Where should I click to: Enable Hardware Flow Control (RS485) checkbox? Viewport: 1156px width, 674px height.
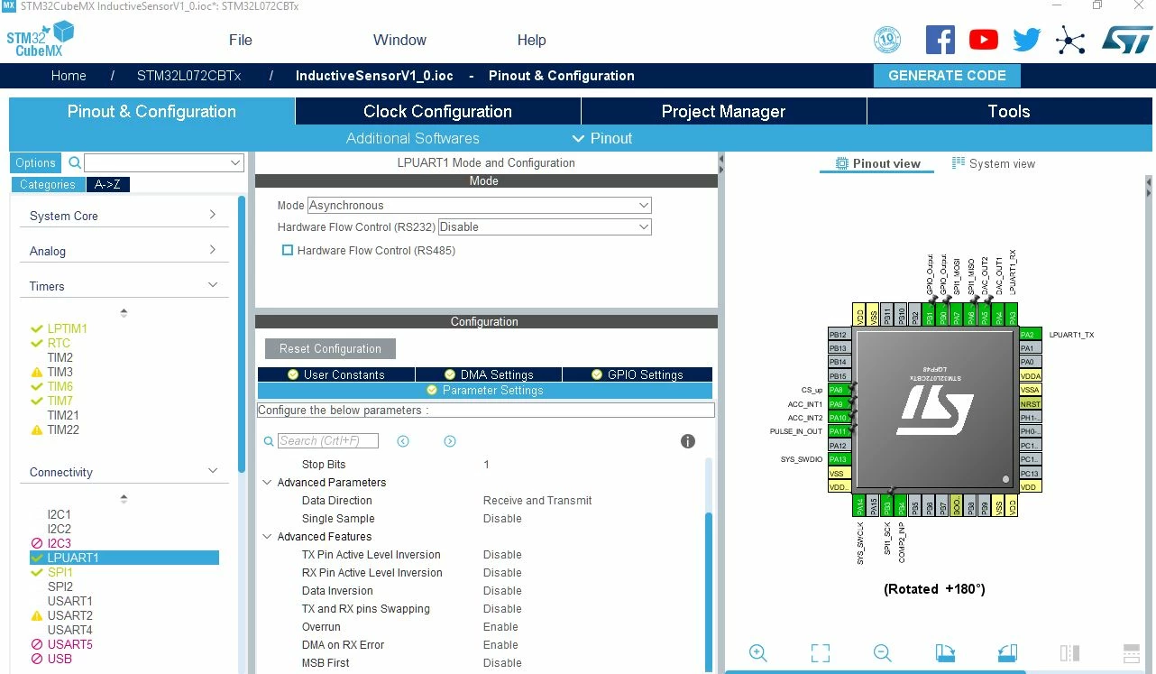288,250
